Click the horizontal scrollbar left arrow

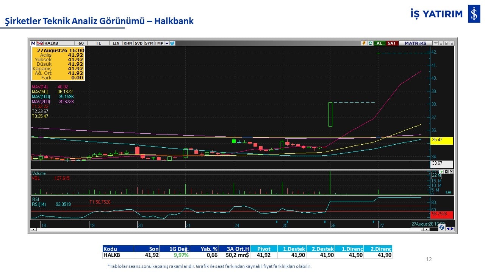[x=33, y=229]
